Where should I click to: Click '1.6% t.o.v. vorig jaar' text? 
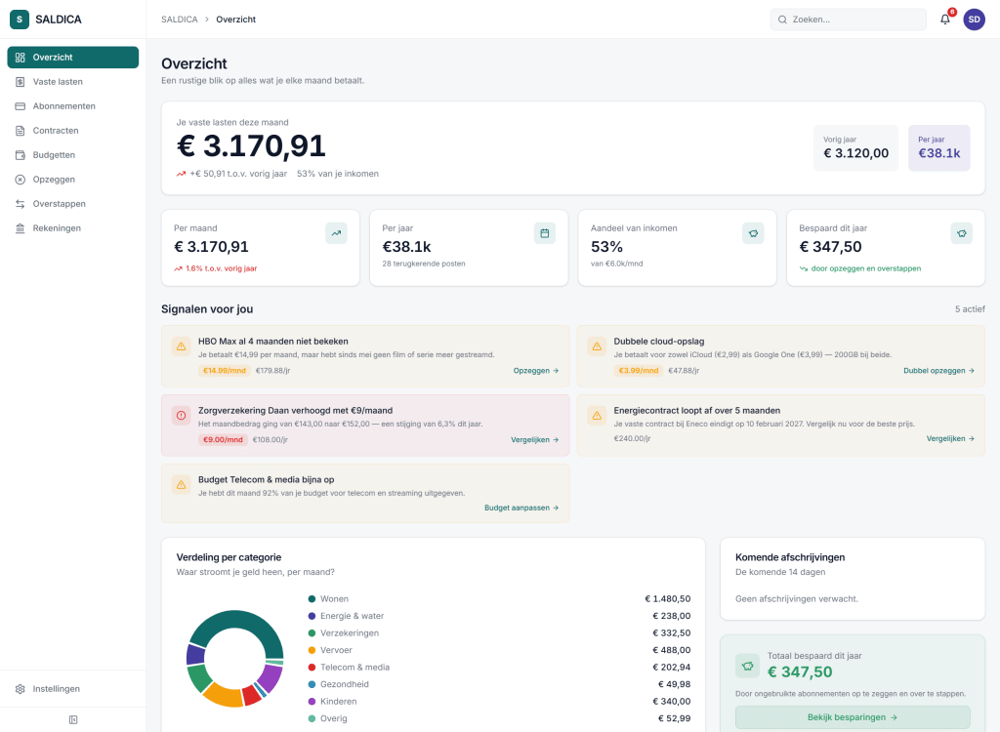pyautogui.click(x=222, y=268)
